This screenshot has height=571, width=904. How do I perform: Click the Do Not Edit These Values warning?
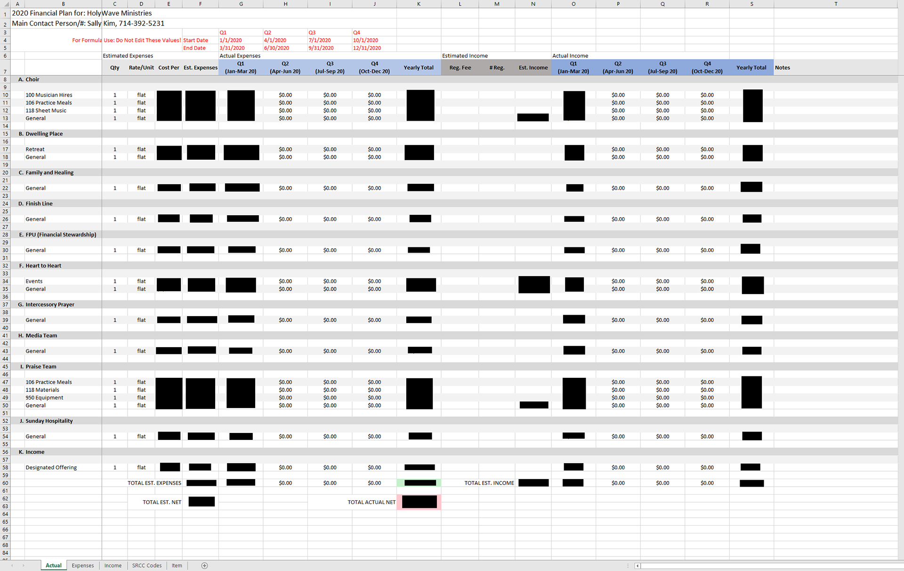(127, 40)
